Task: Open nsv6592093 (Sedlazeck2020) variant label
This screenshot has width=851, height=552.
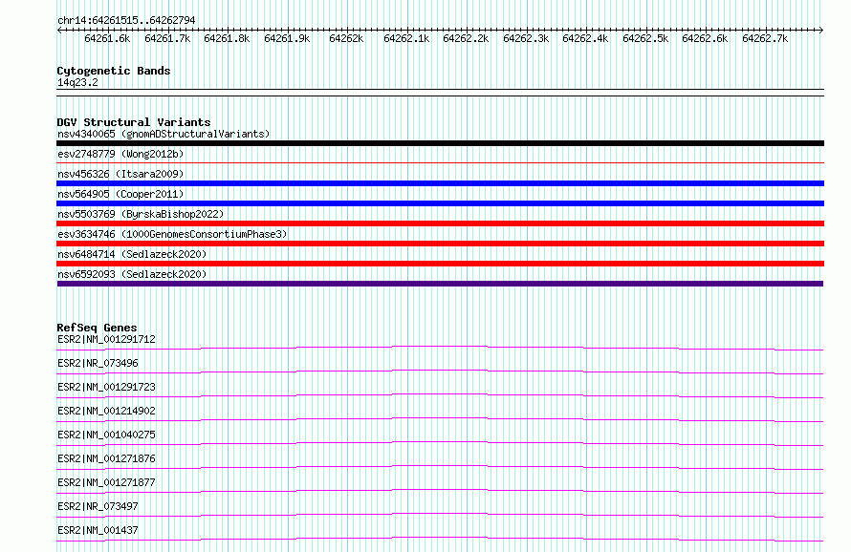Action: click(x=132, y=274)
